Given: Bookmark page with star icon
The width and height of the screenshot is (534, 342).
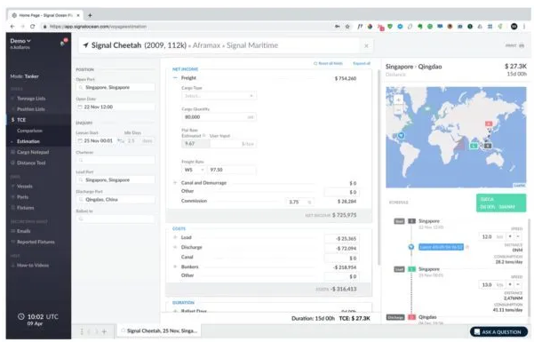Looking at the screenshot, I should tap(347, 27).
